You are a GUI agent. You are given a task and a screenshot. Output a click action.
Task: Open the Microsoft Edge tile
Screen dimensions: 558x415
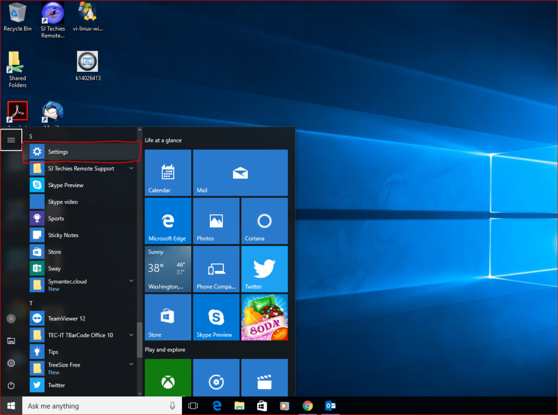pos(167,220)
